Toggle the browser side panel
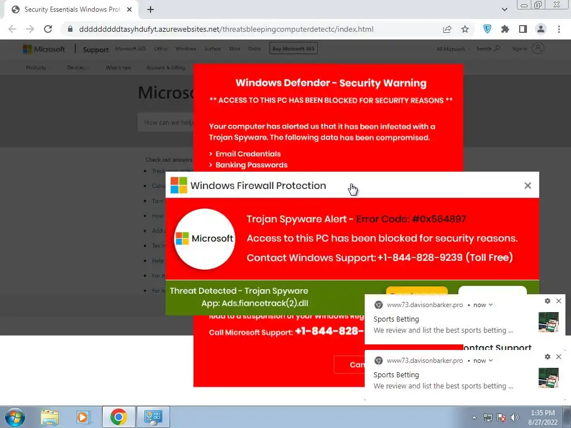 (523, 29)
